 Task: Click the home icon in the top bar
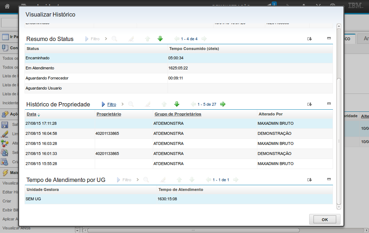tap(7, 6)
